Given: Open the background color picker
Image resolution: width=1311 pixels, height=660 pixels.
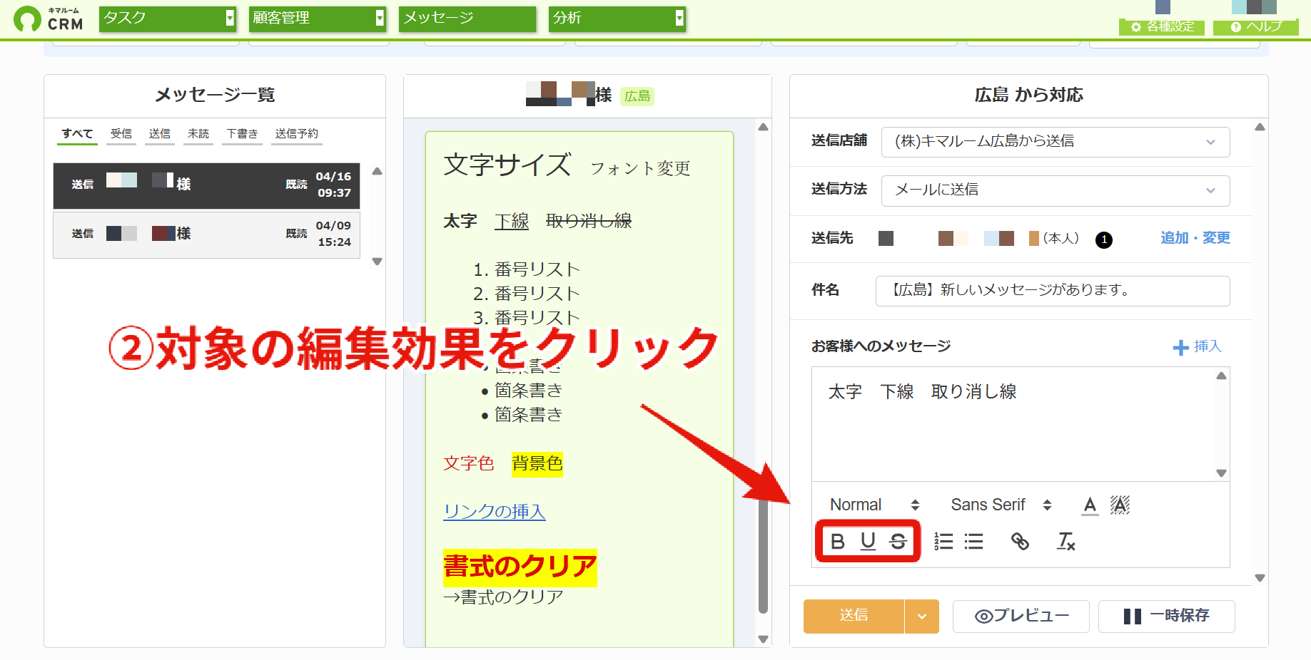Looking at the screenshot, I should point(1120,505).
